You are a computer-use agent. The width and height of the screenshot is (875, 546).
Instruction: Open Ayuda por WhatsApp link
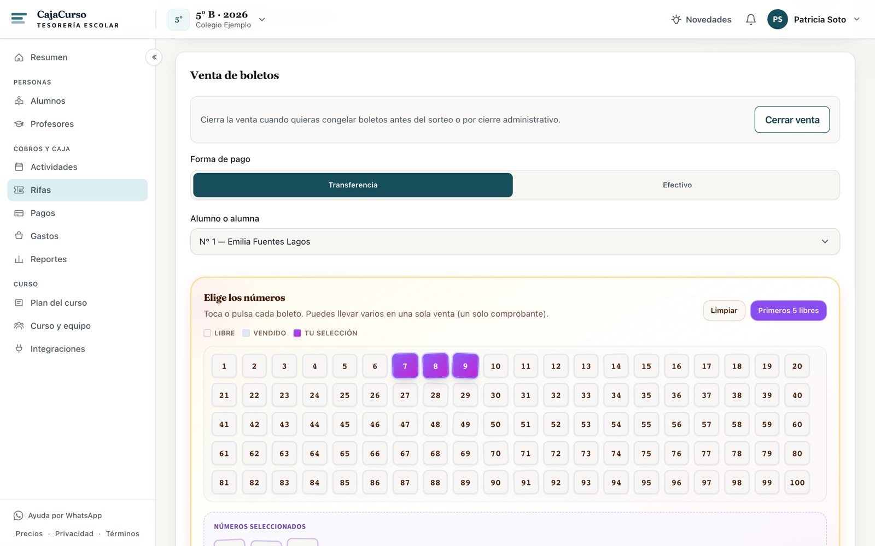coord(58,515)
